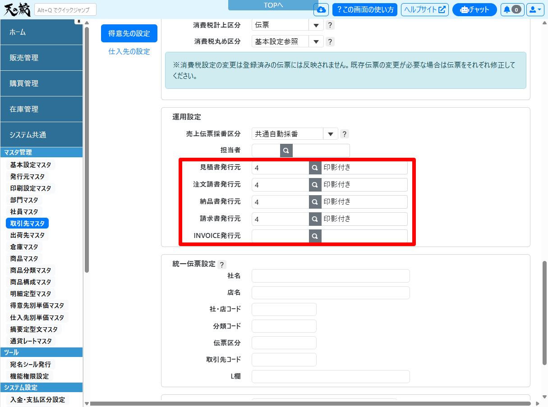Viewport: 548px width, 407px height.
Task: Click the この画面の使い方 button
Action: (x=364, y=9)
